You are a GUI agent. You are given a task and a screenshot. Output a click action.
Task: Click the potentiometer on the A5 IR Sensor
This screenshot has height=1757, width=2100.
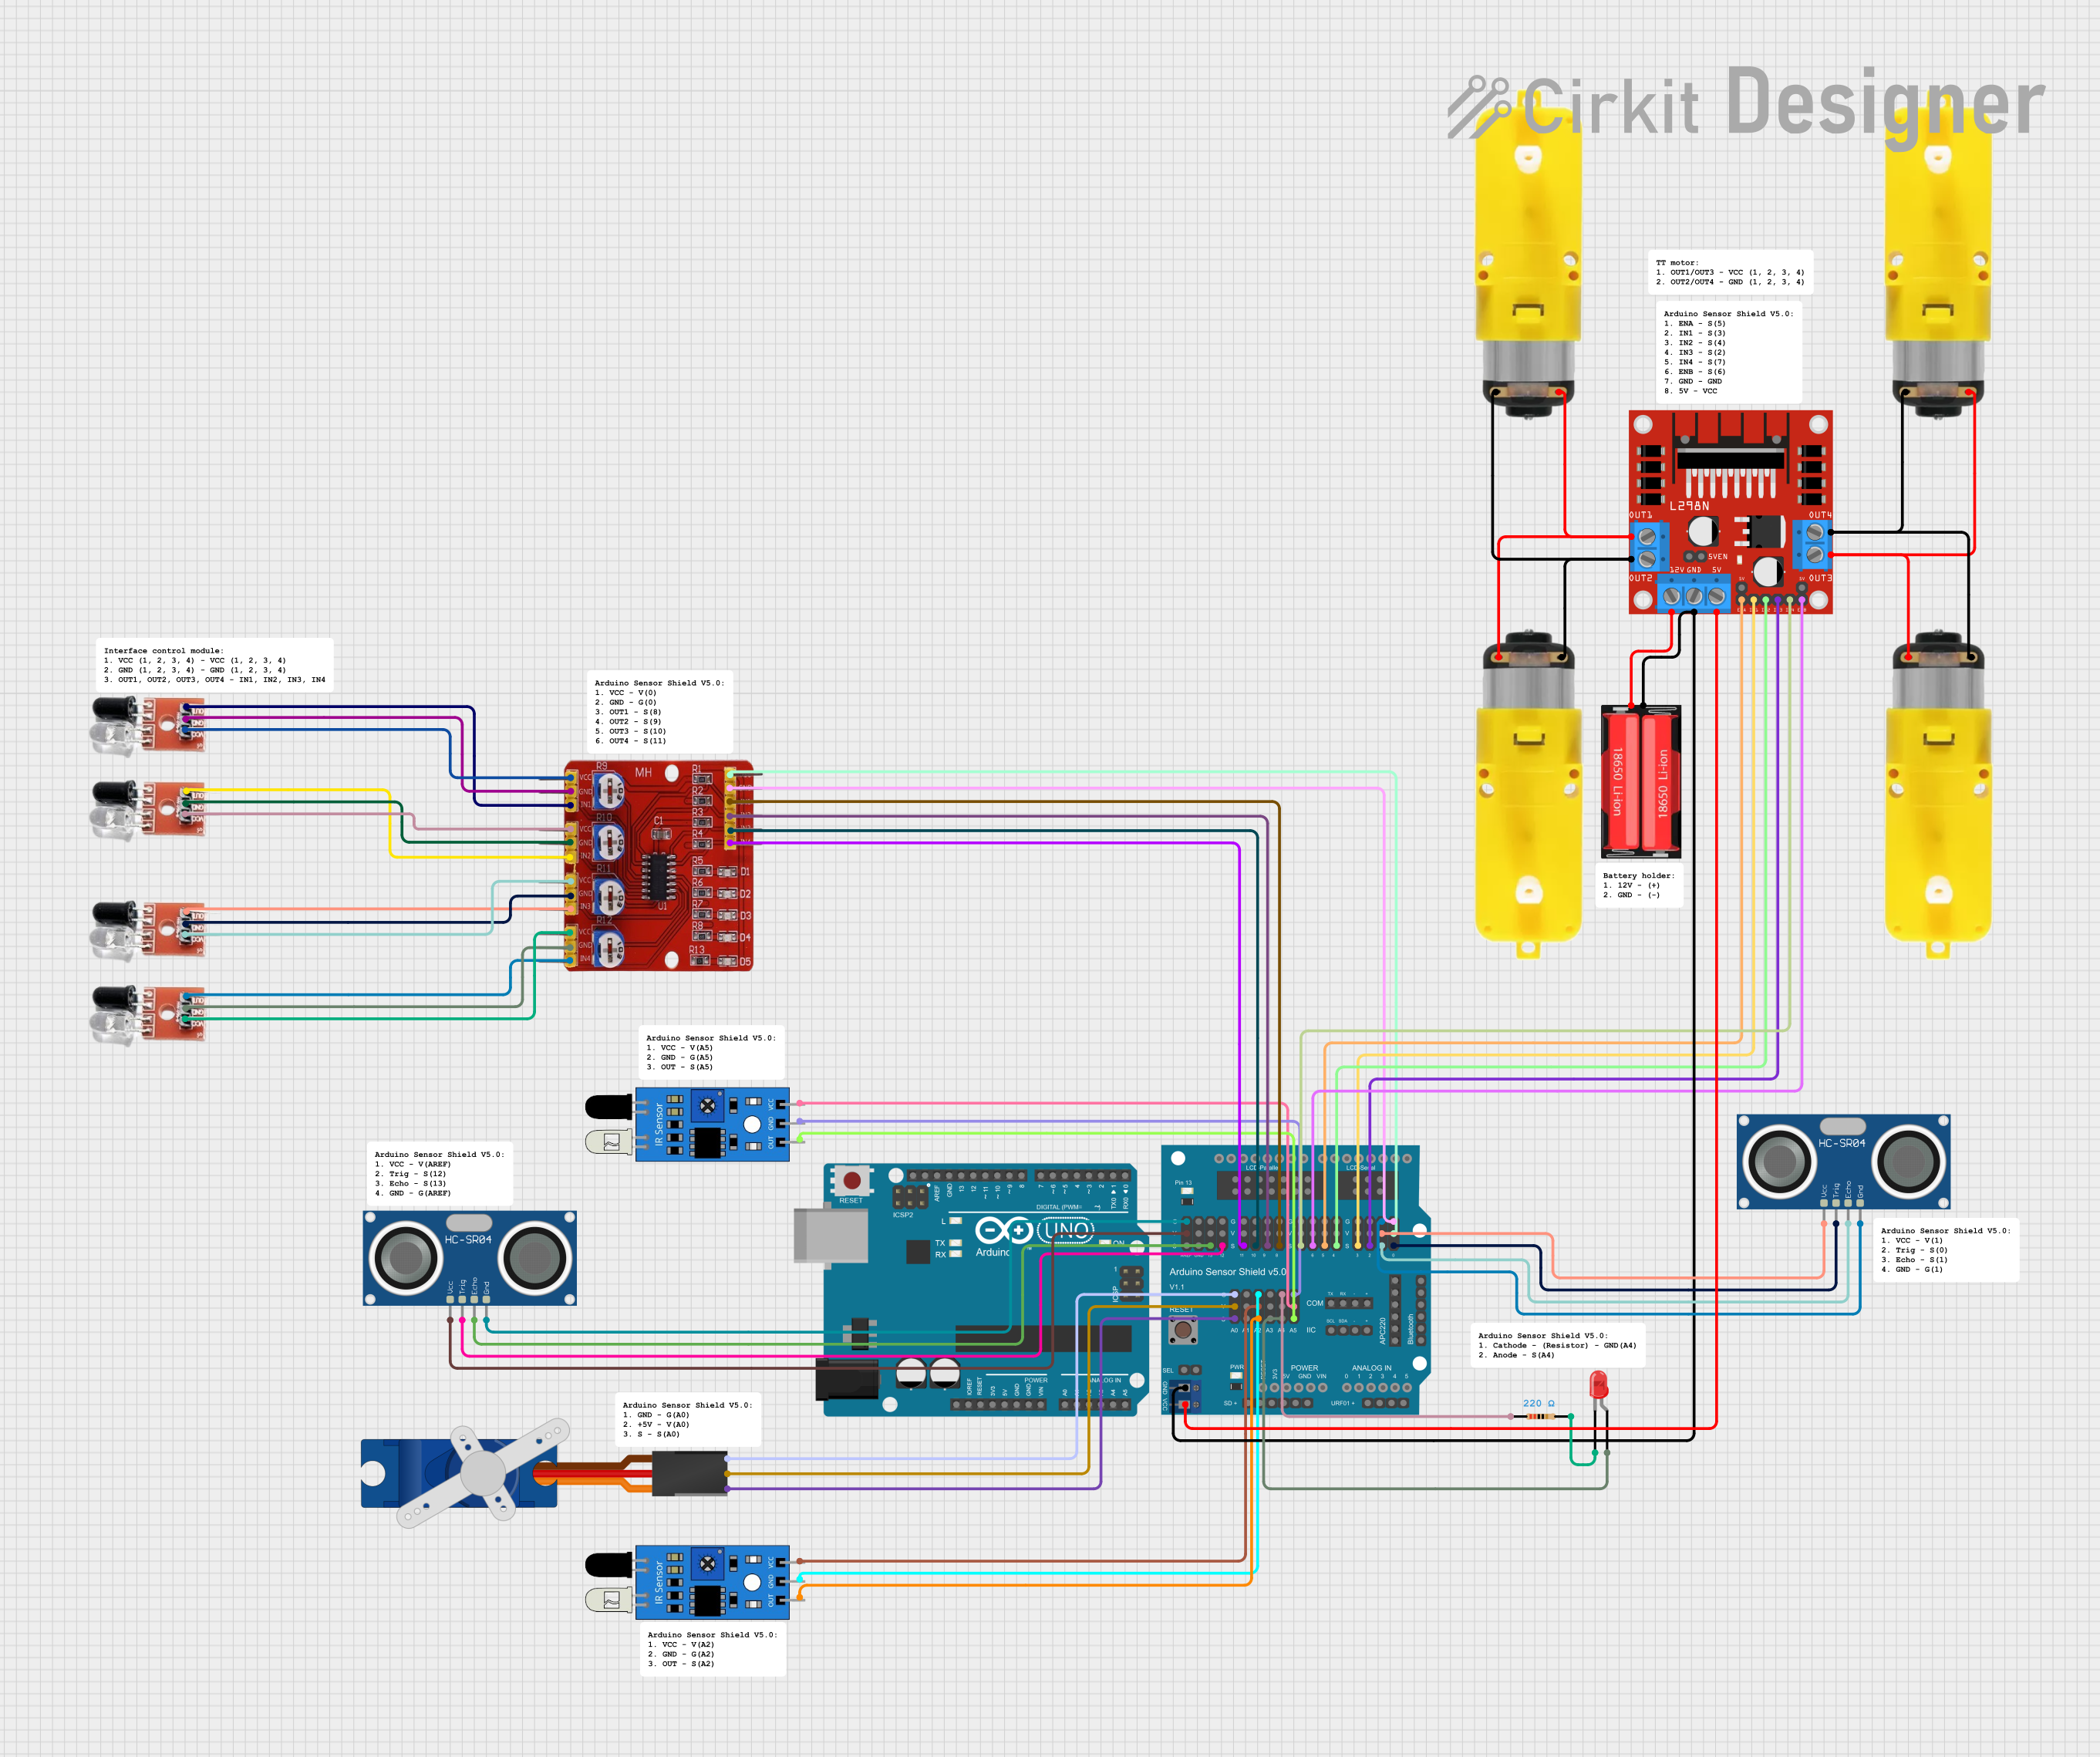click(x=708, y=1106)
